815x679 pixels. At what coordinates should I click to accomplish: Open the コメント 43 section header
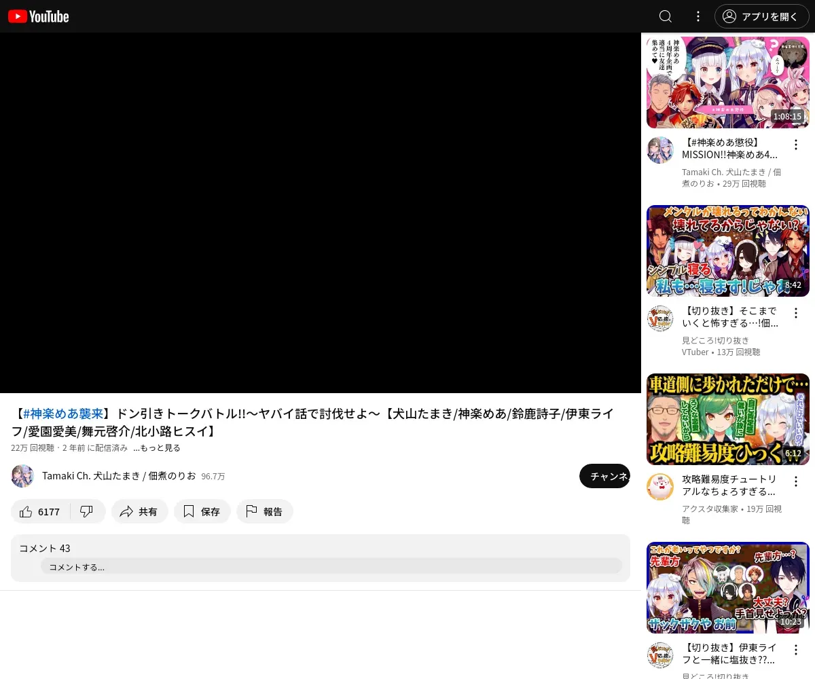click(x=45, y=548)
